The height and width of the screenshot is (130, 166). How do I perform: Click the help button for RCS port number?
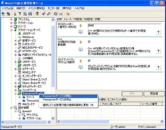[x=158, y=32]
